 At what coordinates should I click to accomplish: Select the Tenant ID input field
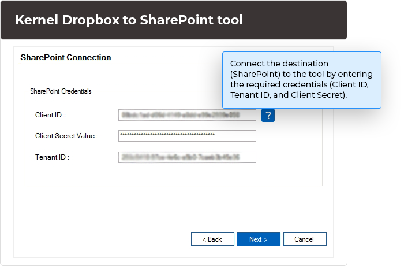point(187,157)
